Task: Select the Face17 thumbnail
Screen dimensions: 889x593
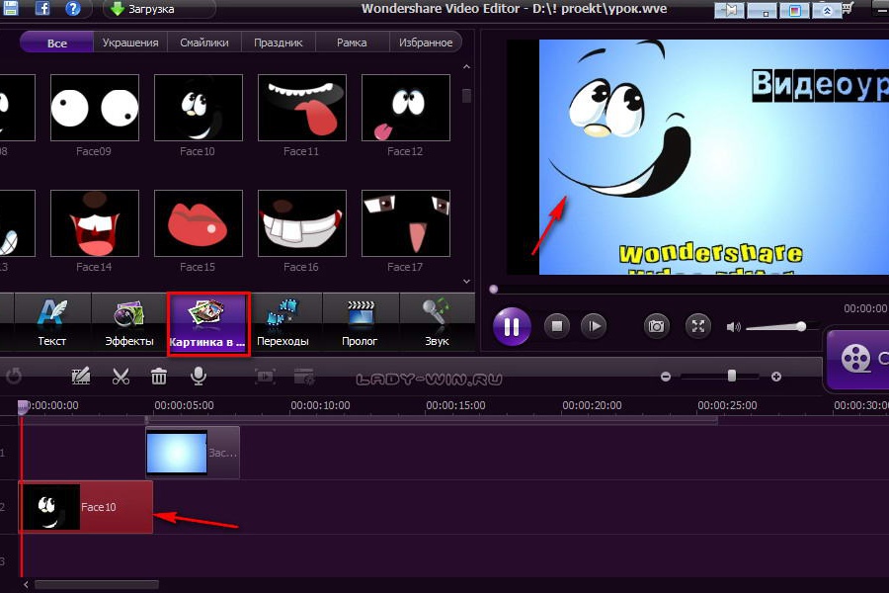Action: tap(406, 223)
